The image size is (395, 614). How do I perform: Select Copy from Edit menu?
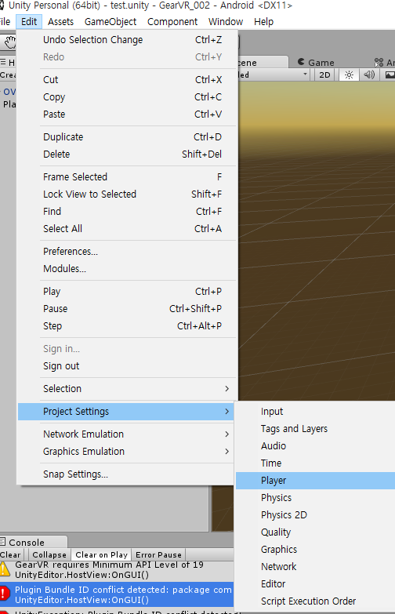pyautogui.click(x=127, y=96)
